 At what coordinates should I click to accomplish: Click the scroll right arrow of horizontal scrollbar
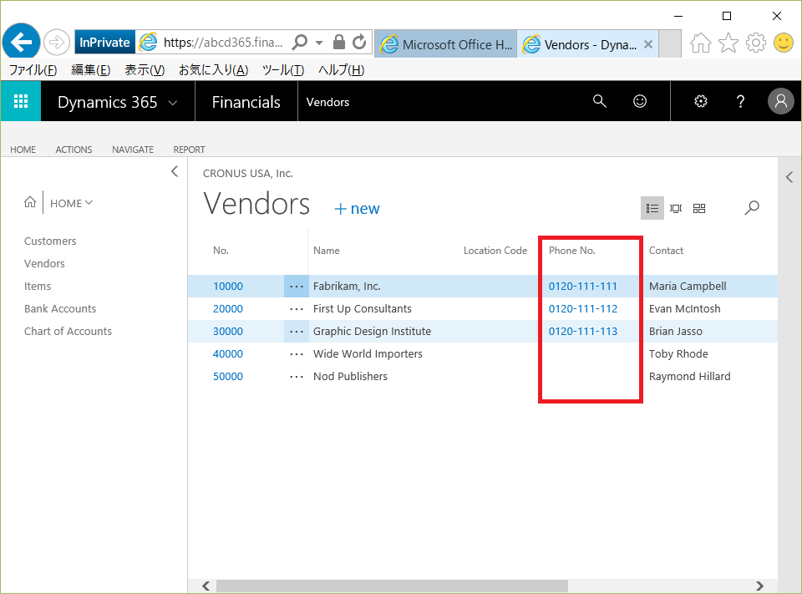point(759,586)
